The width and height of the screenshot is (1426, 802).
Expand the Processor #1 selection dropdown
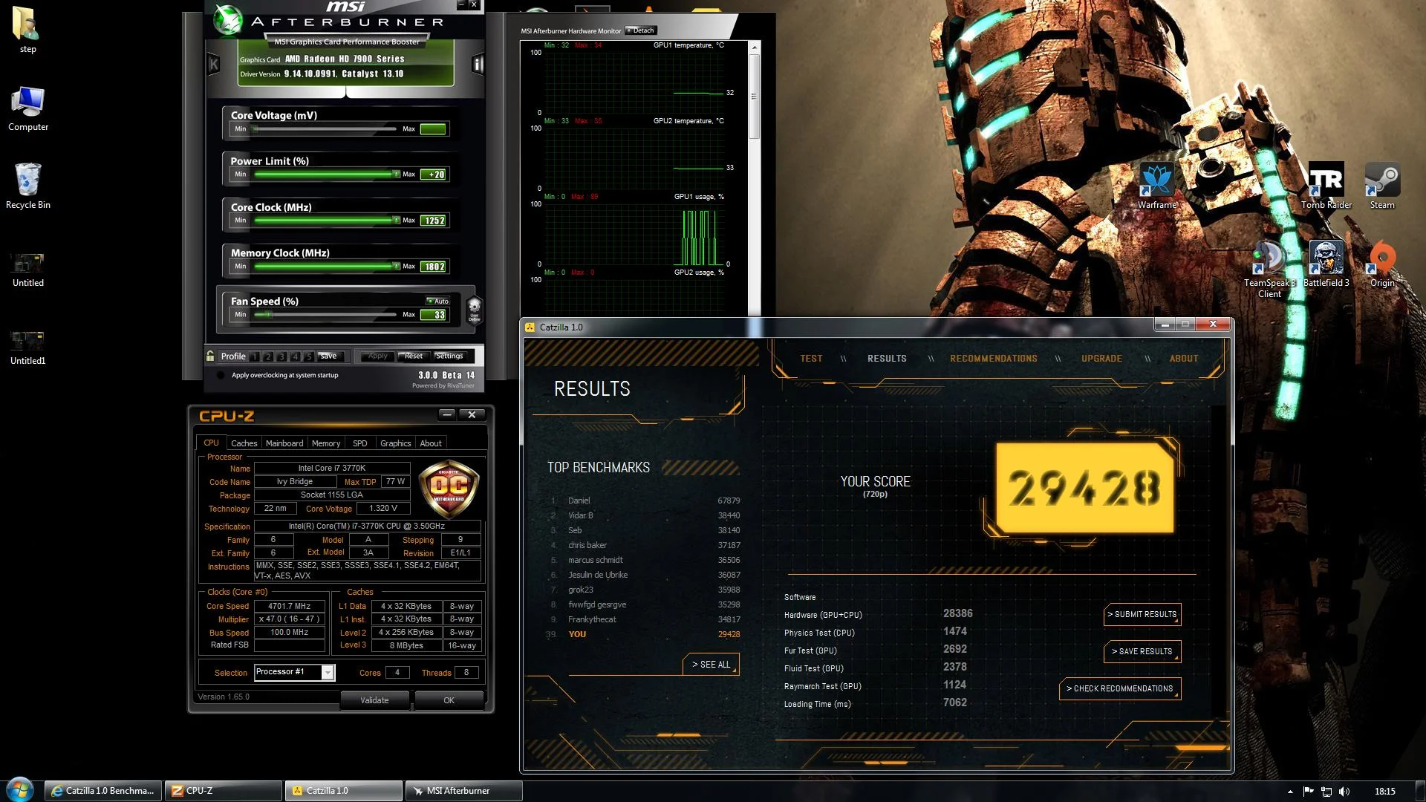pos(328,672)
